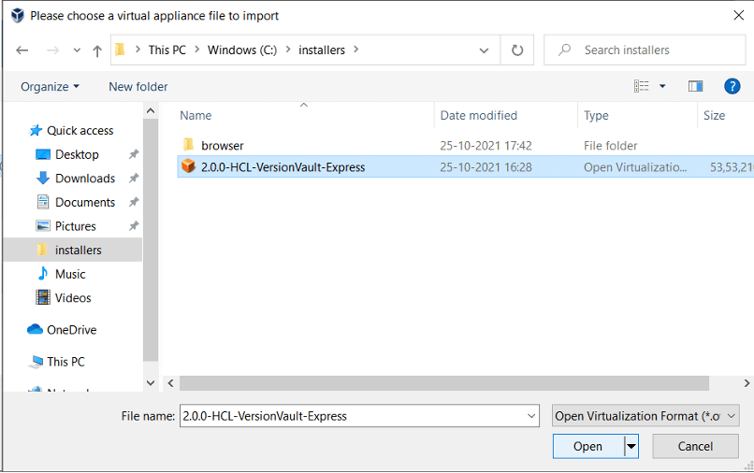Screen dimensions: 754x473
Task: Select the browser folder
Action: 222,146
